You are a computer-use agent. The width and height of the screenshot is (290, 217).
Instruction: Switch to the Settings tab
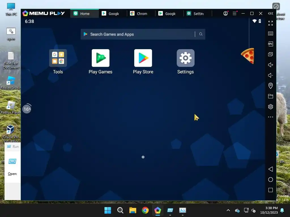pos(198,14)
